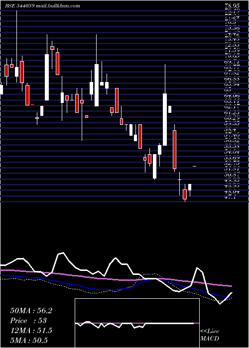The width and height of the screenshot is (249, 348).
Task: Click the '5MA : 50.5' readout
Action: (29, 341)
